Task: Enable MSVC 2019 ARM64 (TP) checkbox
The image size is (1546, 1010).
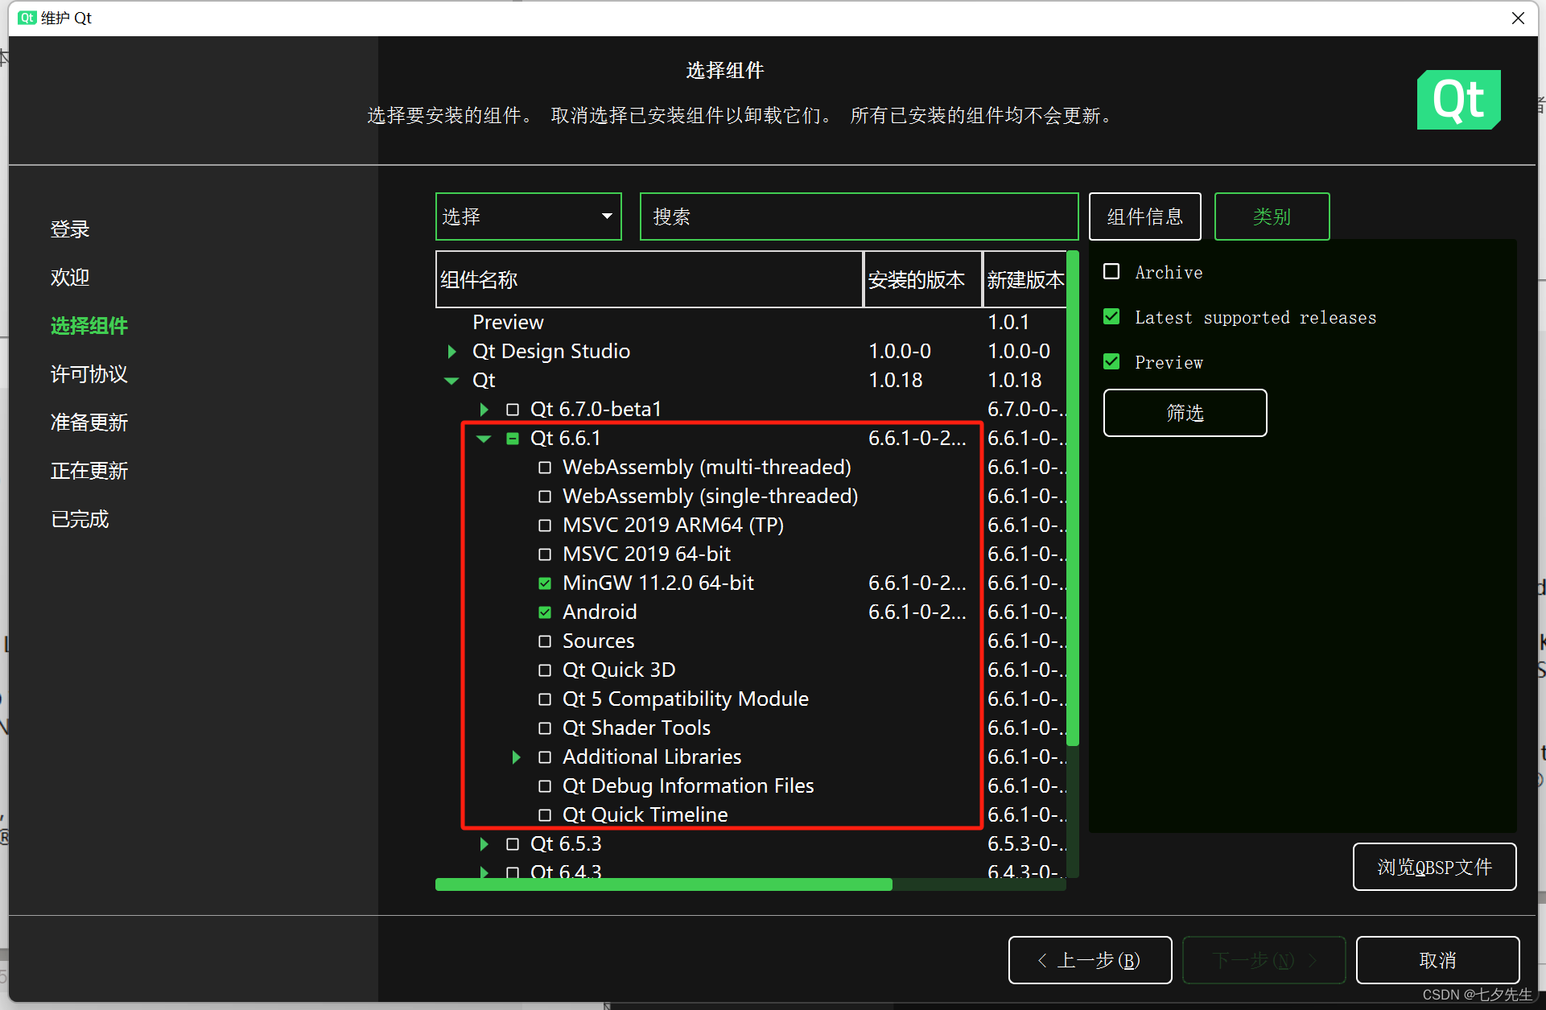Action: click(545, 526)
